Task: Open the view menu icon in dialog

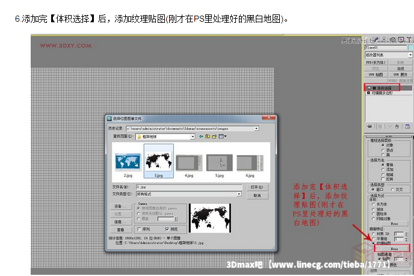Action: (x=222, y=136)
